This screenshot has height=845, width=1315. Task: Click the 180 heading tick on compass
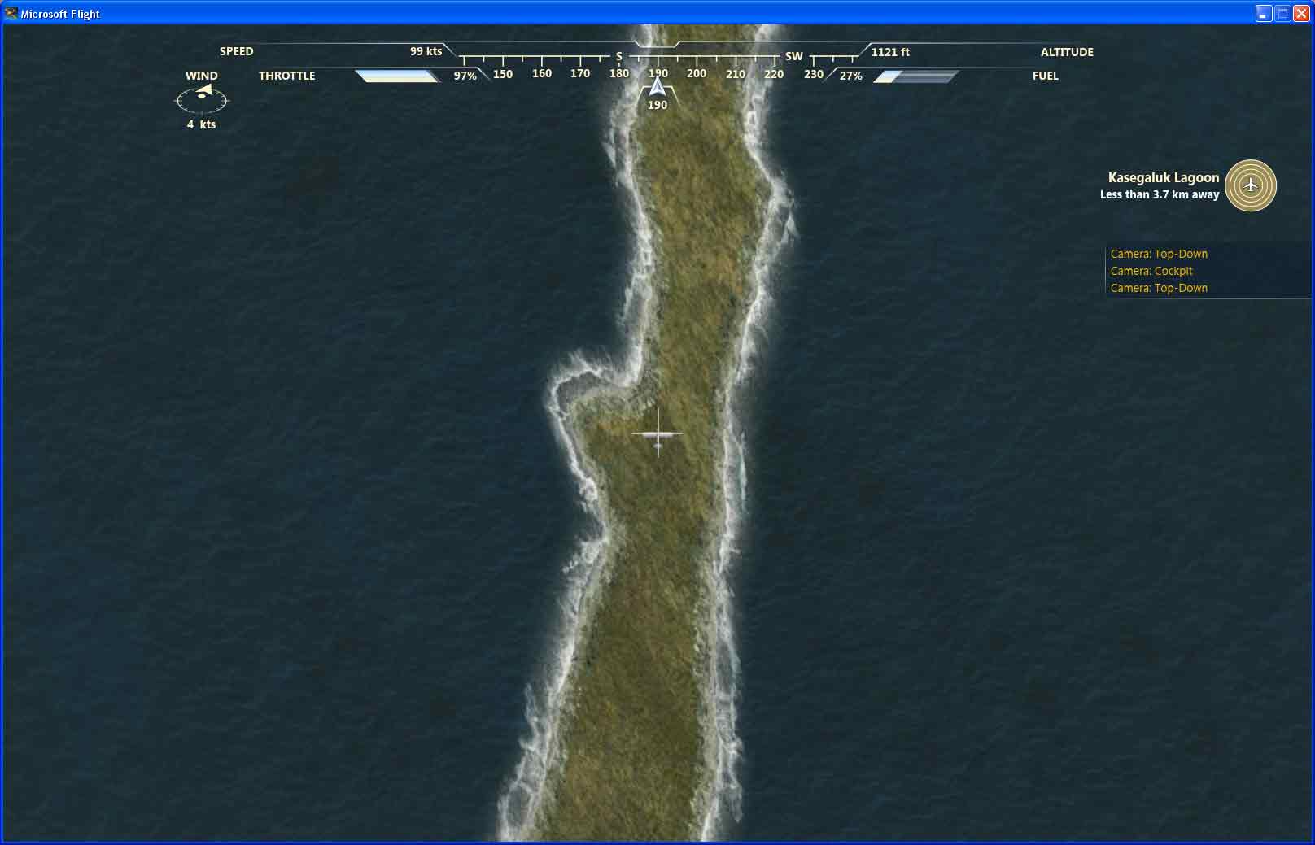pos(619,73)
